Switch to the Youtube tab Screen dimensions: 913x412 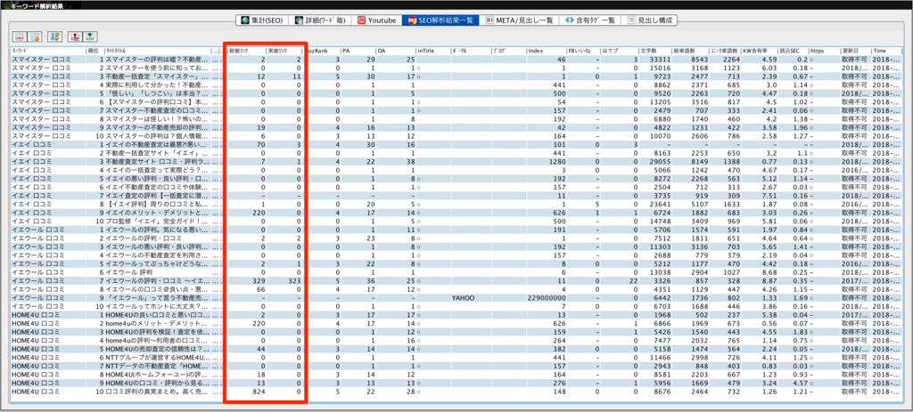[377, 20]
